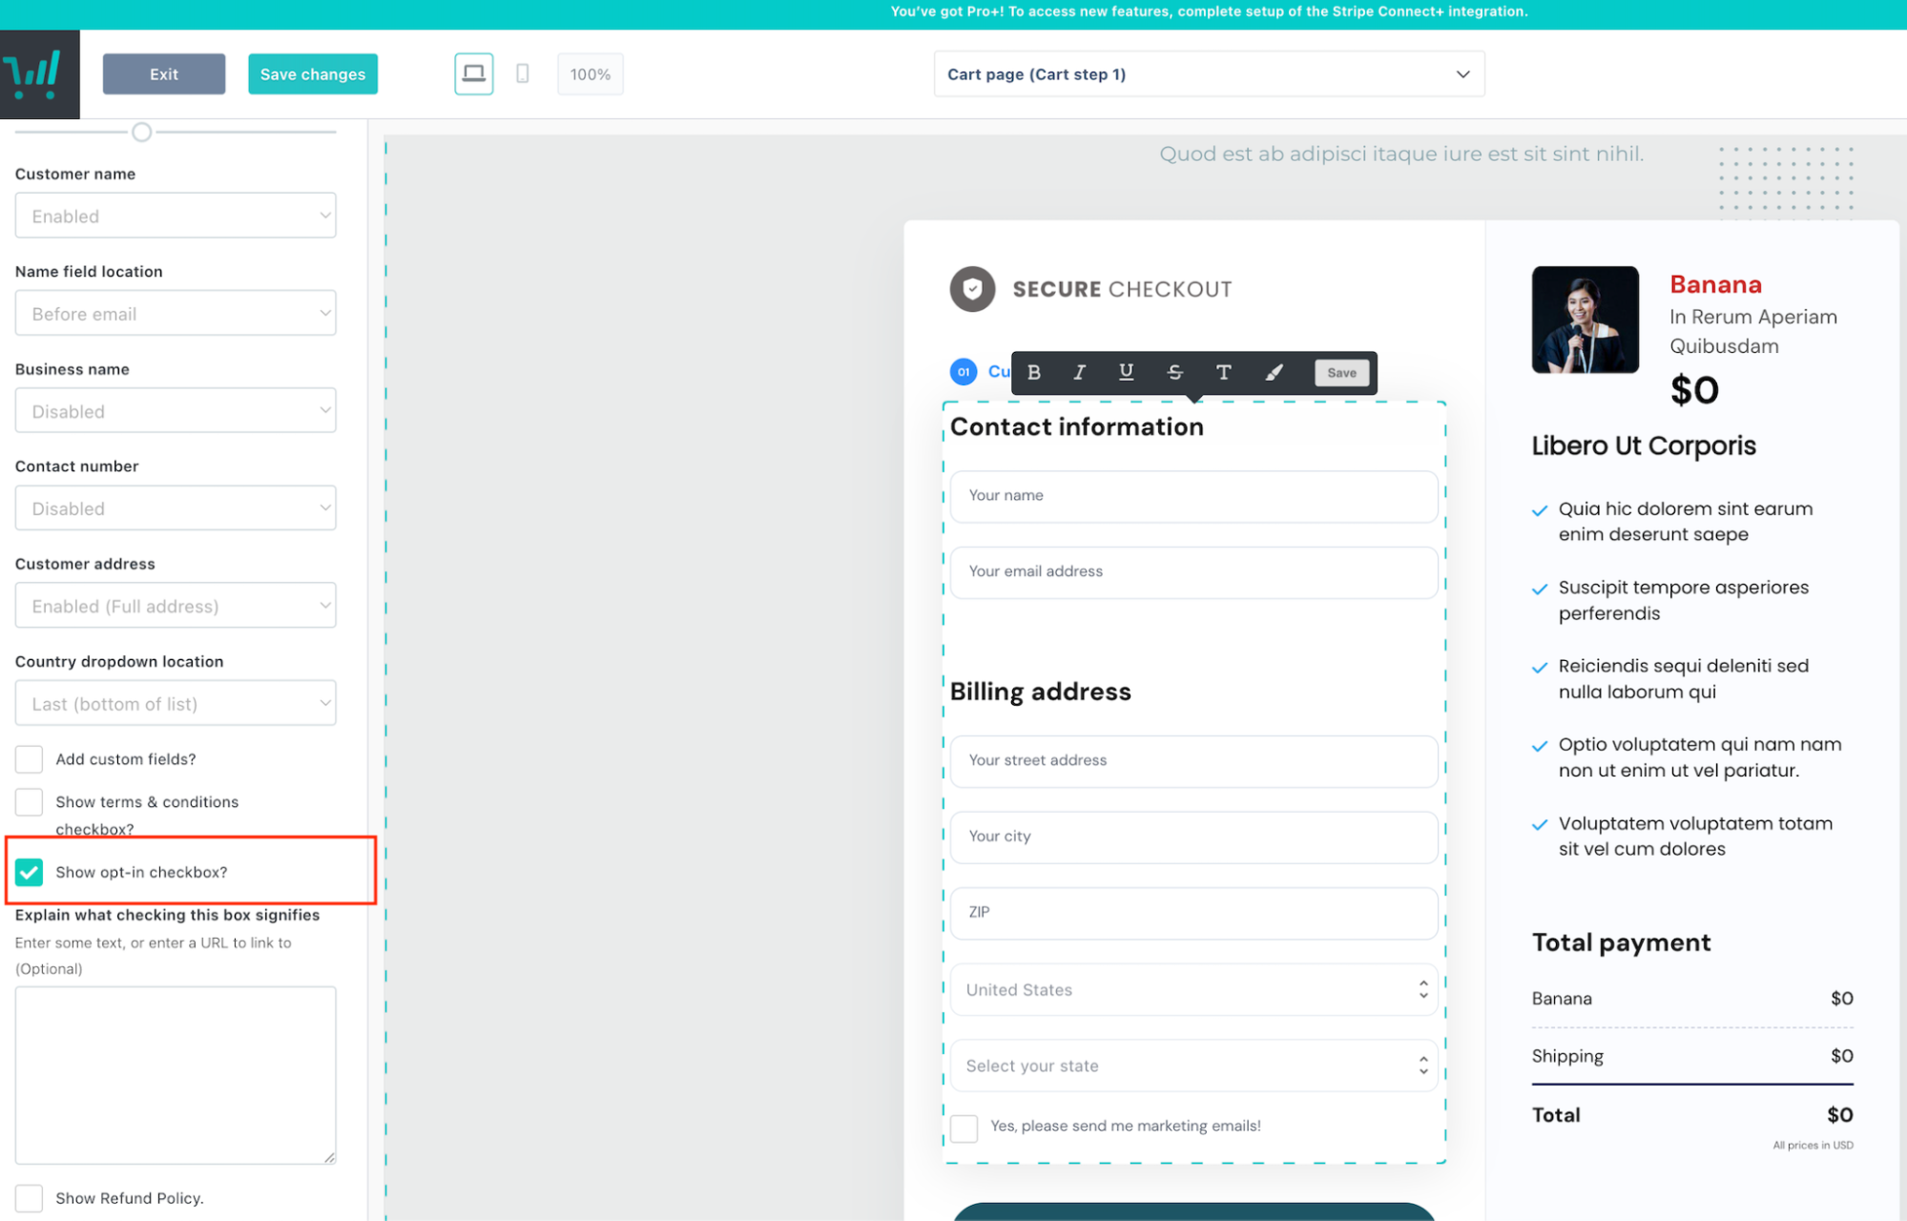
Task: Apply strikethrough formatting
Action: pos(1174,373)
